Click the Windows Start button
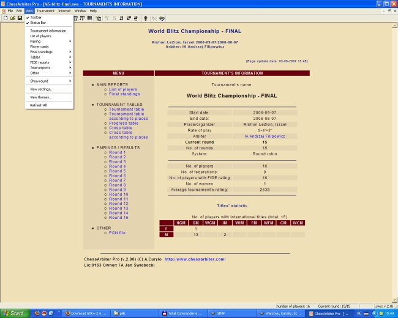Image resolution: width=398 pixels, height=318 pixels. pos(14,313)
